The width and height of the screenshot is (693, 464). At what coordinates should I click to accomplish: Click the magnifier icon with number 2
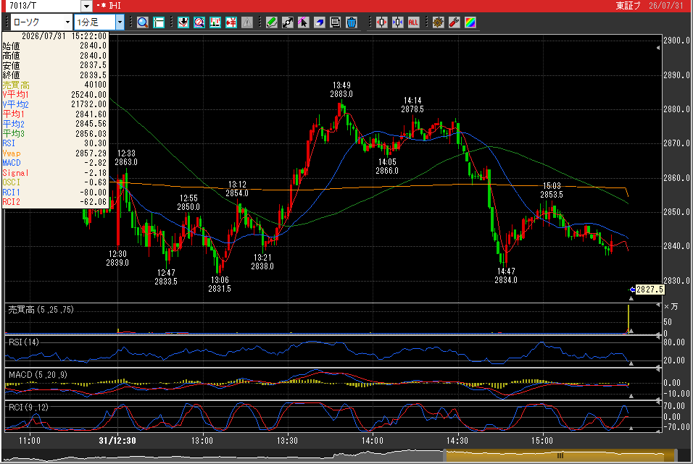click(199, 22)
